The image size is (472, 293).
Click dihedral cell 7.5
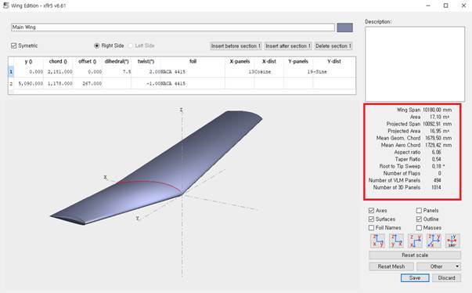(x=117, y=72)
